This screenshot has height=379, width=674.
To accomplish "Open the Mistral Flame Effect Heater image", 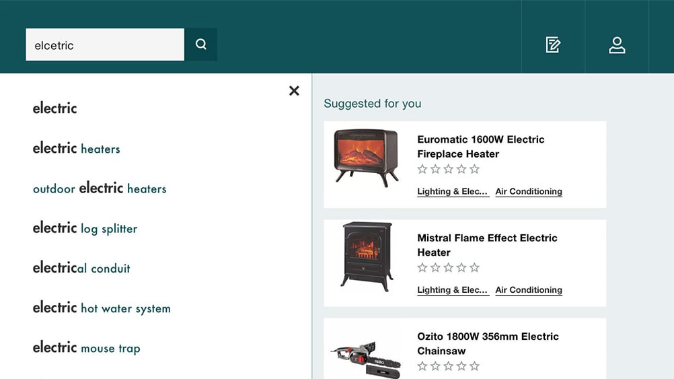I will point(367,256).
